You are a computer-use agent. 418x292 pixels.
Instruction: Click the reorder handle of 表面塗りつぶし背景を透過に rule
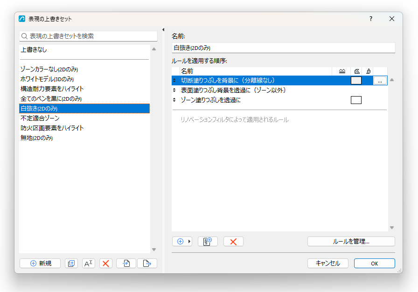(x=174, y=90)
